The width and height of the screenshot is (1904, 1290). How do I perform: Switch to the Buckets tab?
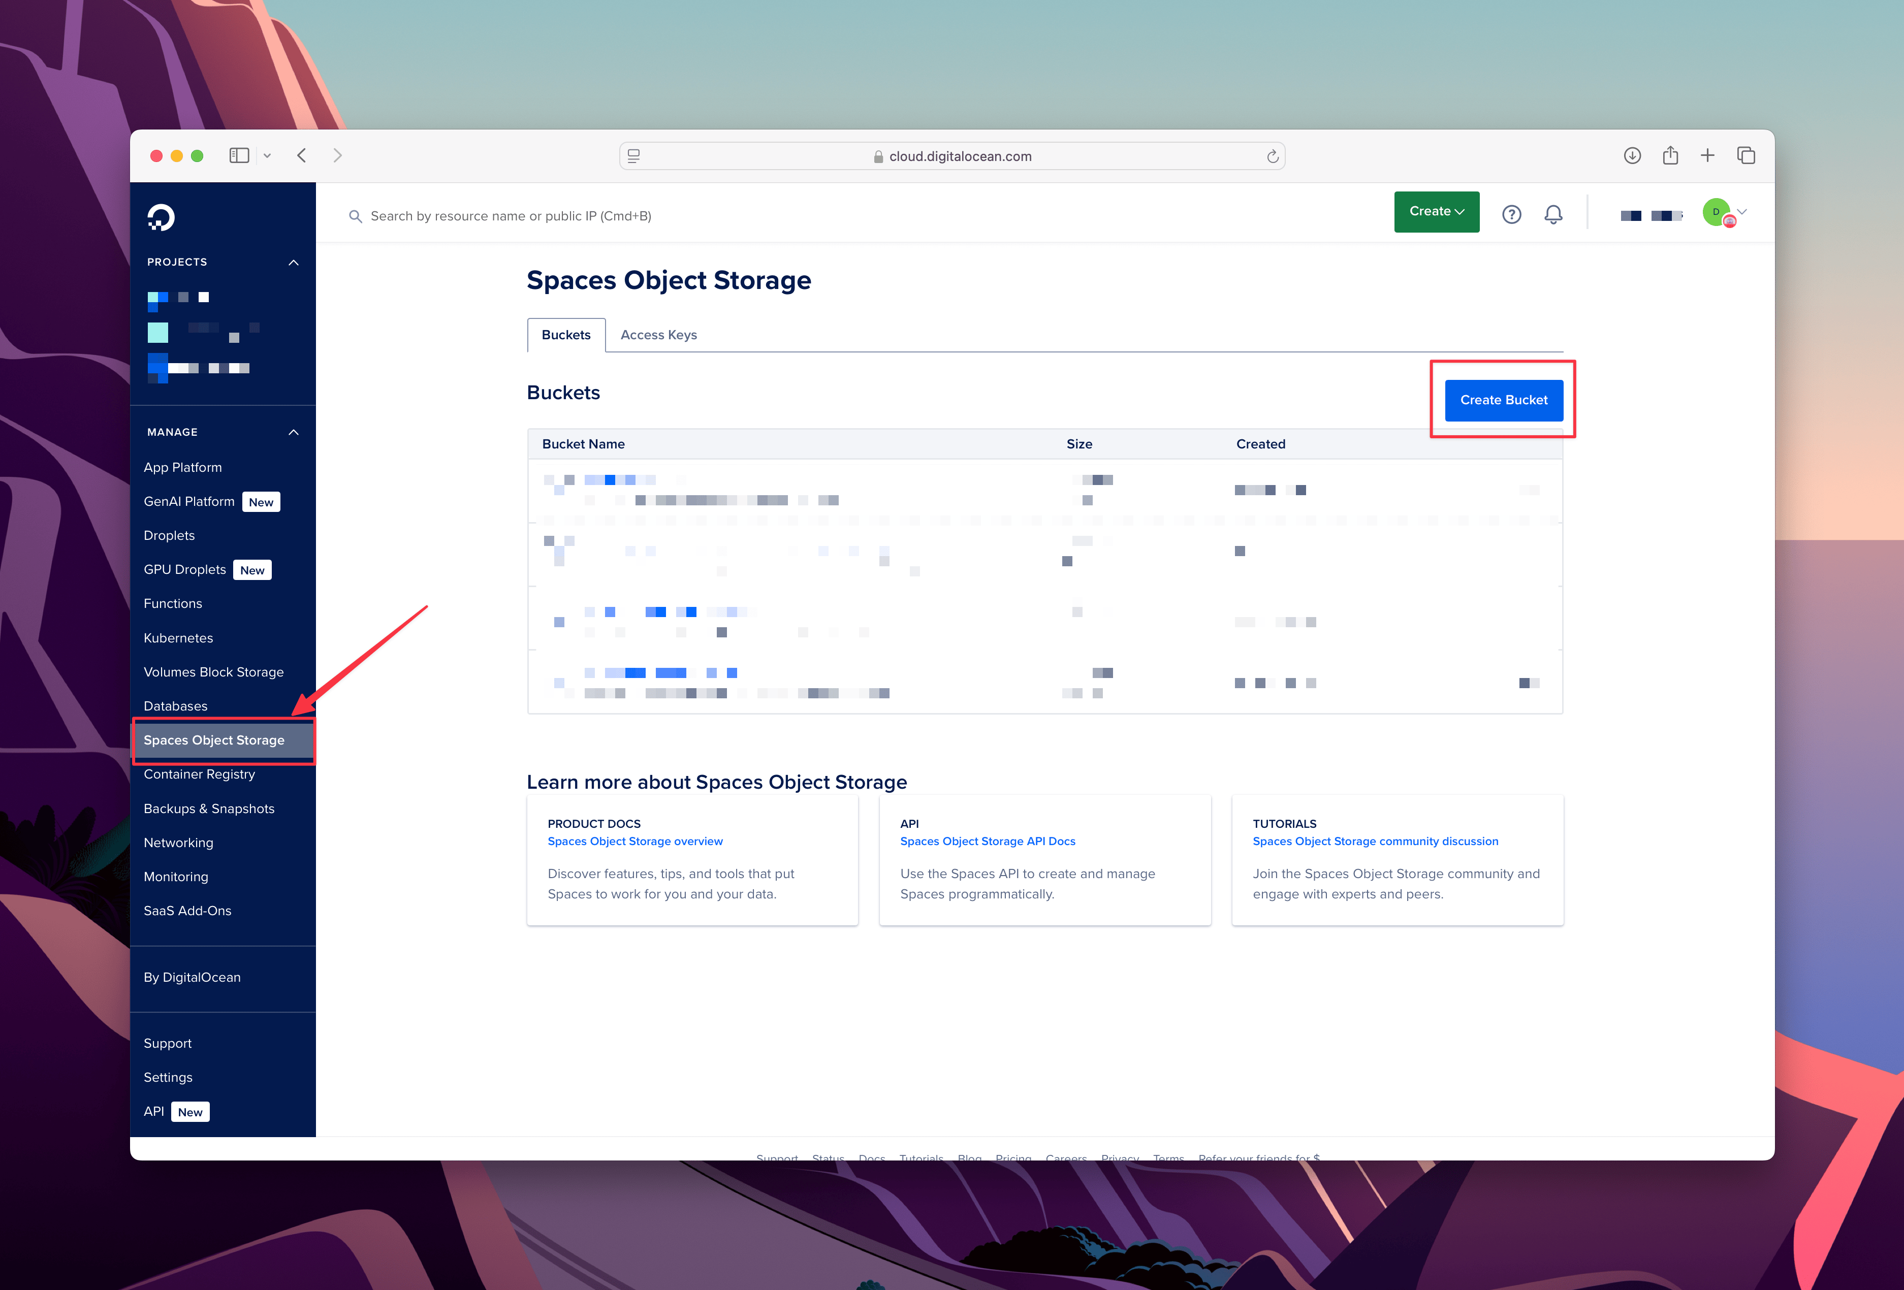coord(566,335)
